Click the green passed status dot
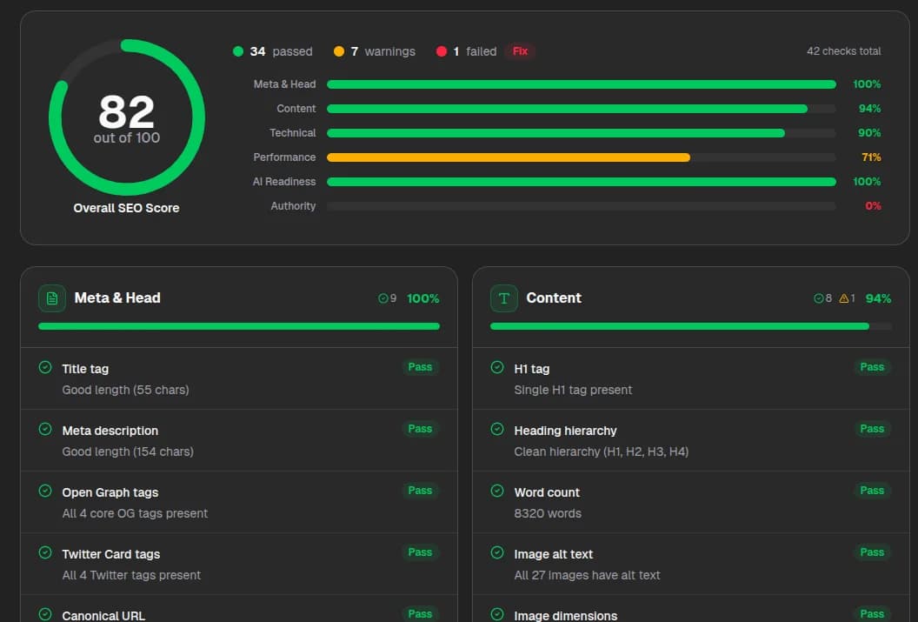This screenshot has width=918, height=622. pyautogui.click(x=238, y=51)
